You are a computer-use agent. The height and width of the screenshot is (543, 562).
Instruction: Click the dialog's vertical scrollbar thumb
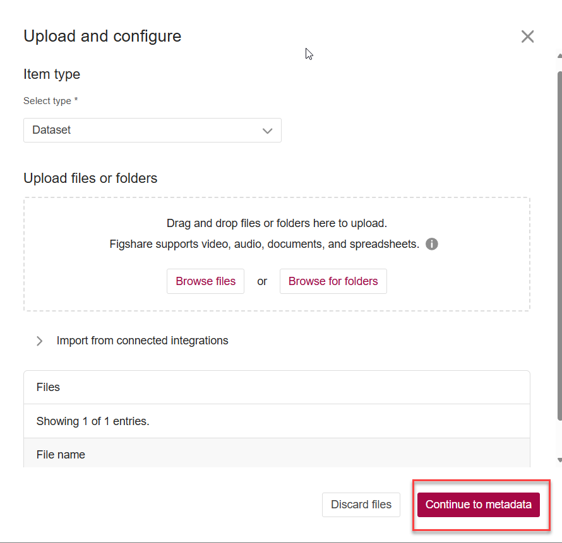(x=559, y=240)
